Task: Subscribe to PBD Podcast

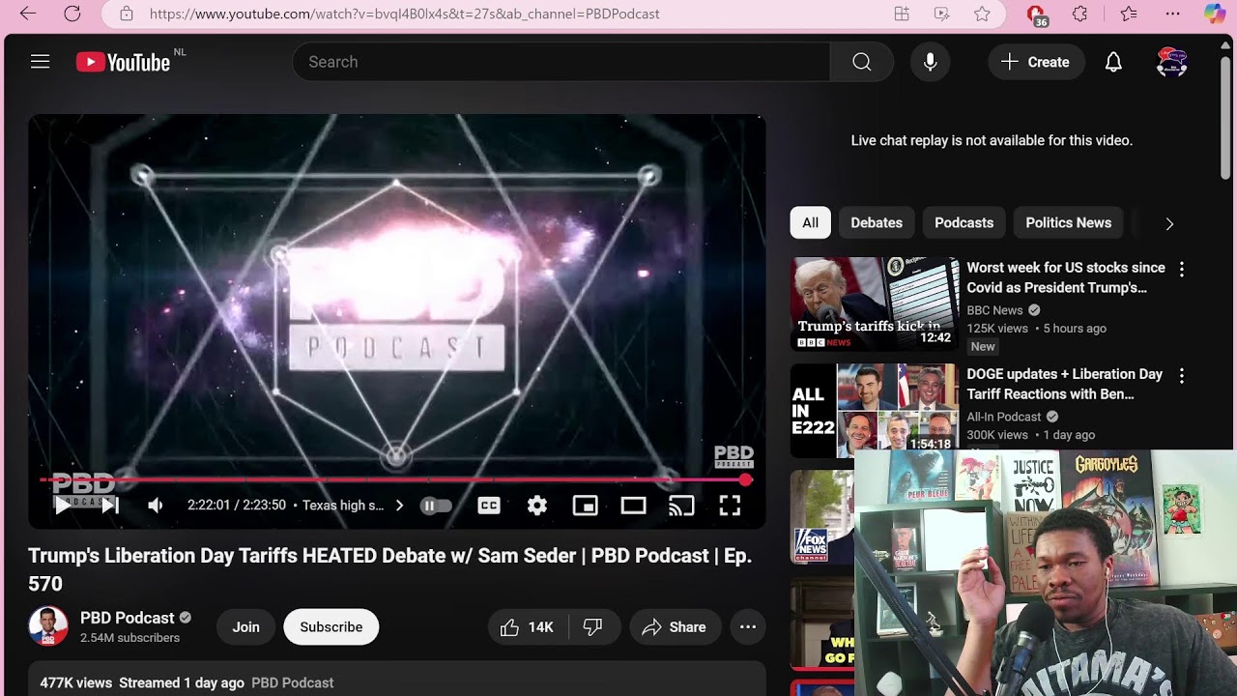Action: (x=331, y=626)
